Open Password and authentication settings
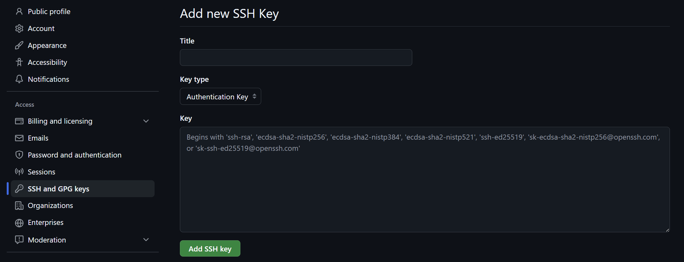 point(75,155)
